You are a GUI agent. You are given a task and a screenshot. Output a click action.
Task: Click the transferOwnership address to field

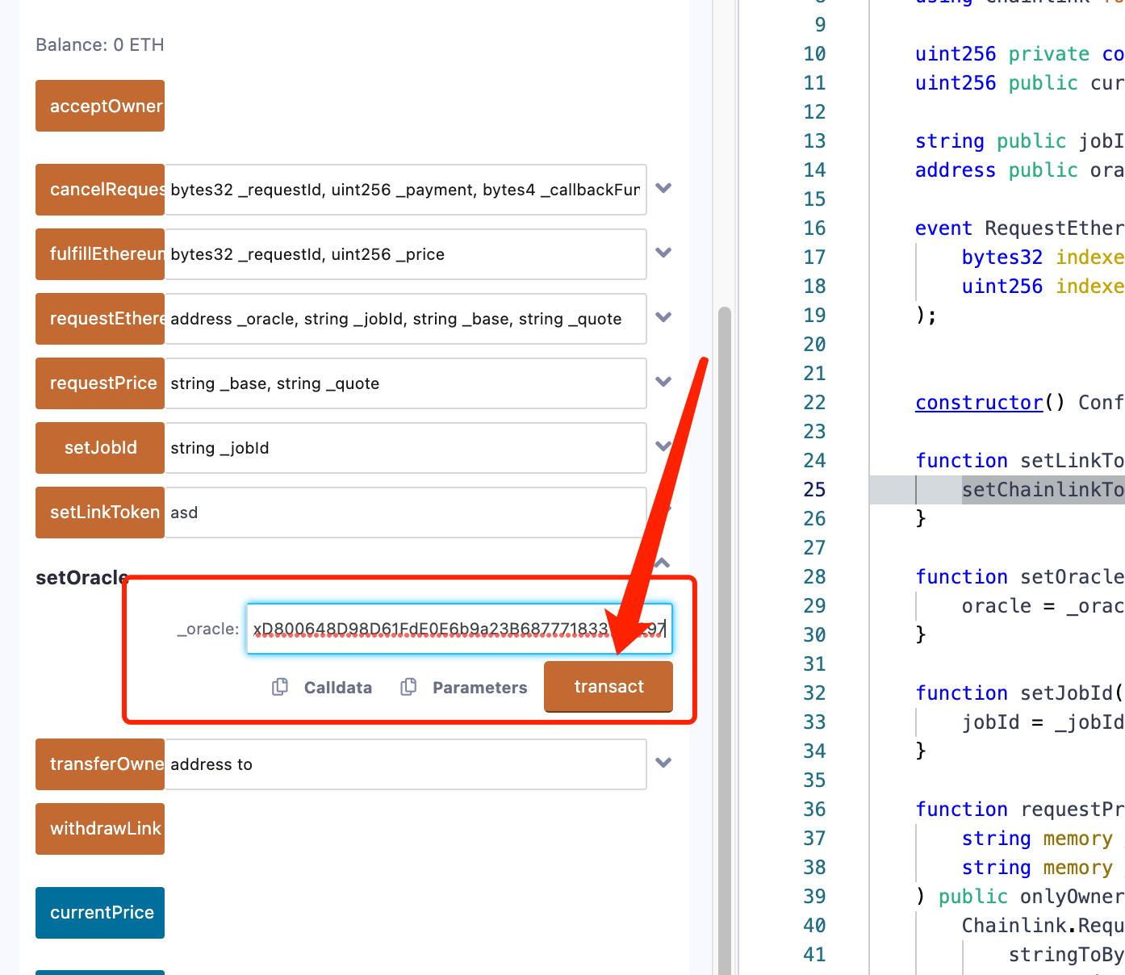(404, 764)
